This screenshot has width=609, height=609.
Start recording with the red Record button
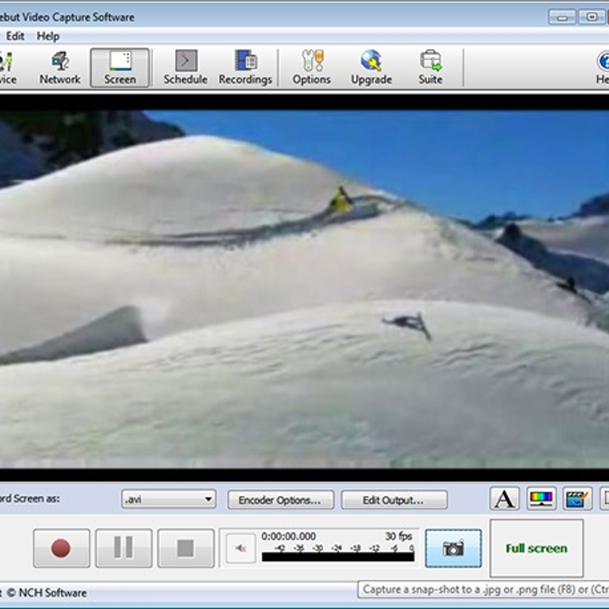coord(61,548)
